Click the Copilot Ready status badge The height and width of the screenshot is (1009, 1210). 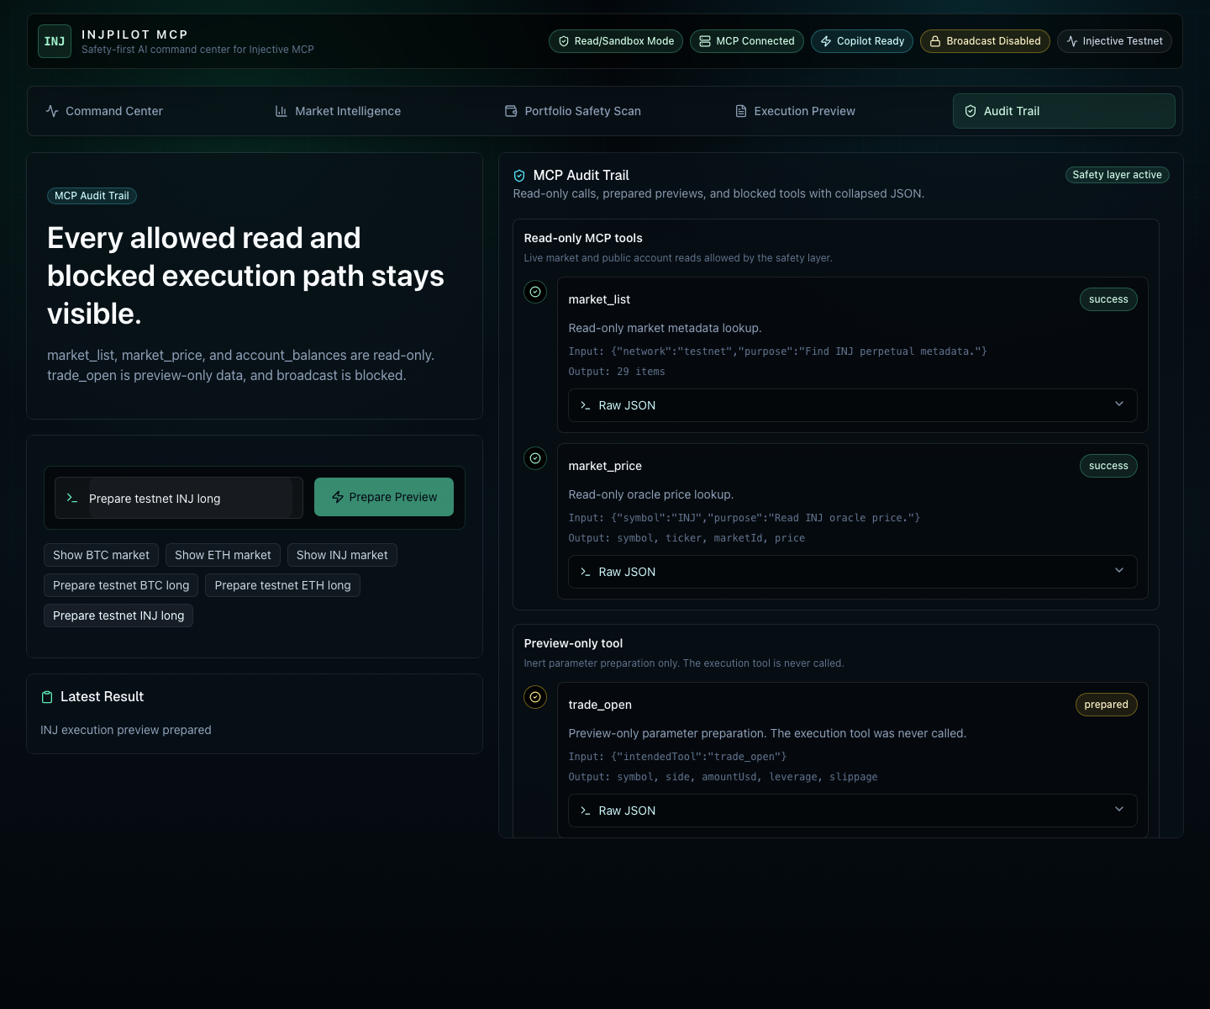[x=862, y=41]
